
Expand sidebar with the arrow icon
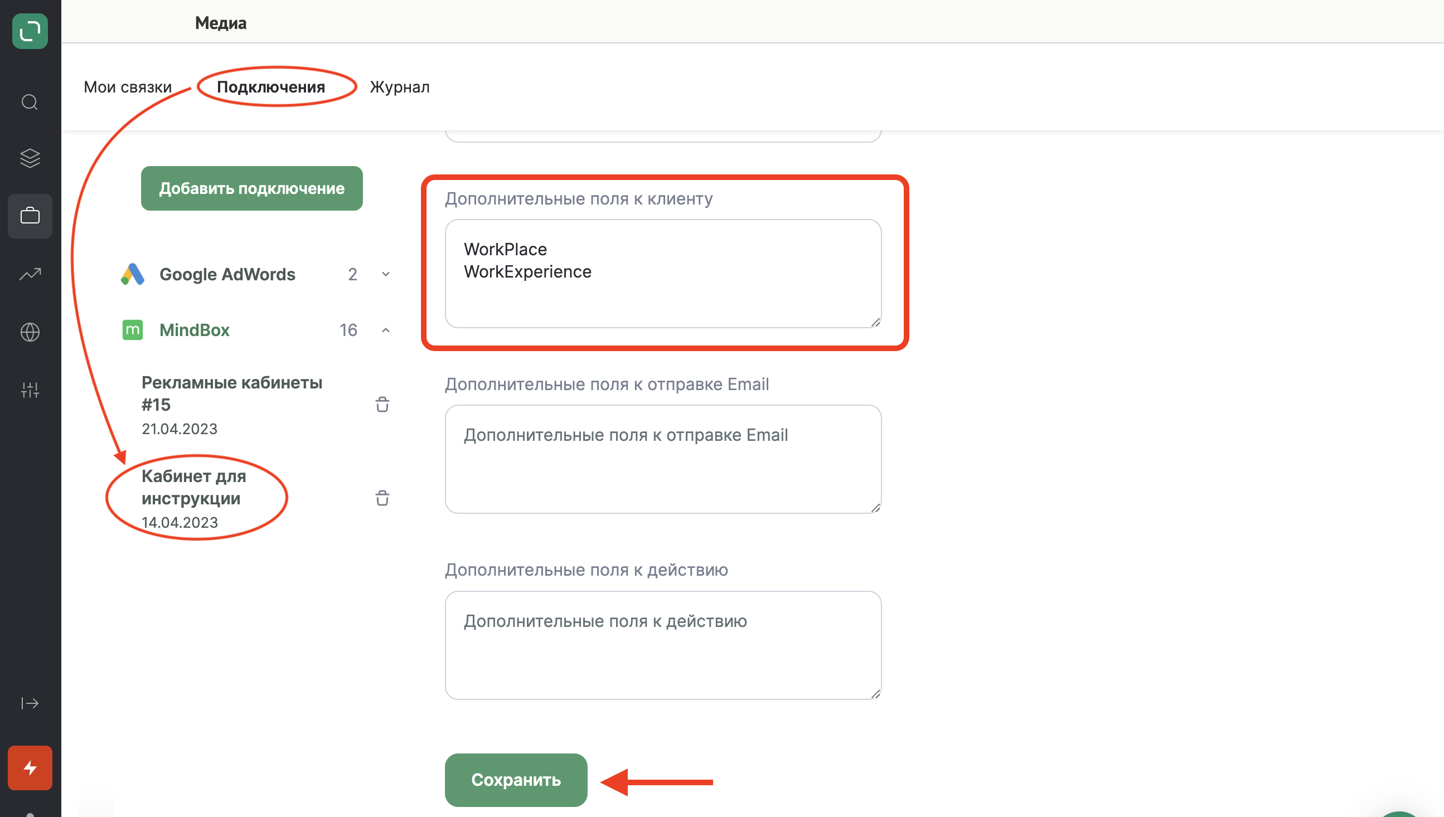tap(30, 704)
